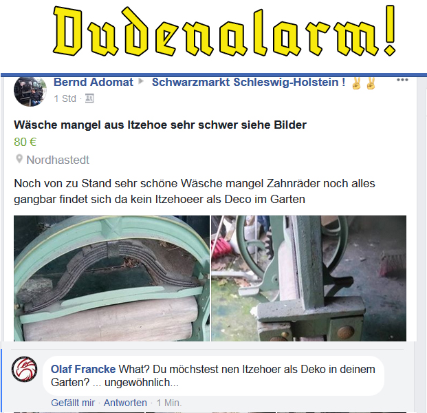Open the Schwarzmarkt Schleswig-Holstein group link
The width and height of the screenshot is (427, 413).
tap(248, 82)
